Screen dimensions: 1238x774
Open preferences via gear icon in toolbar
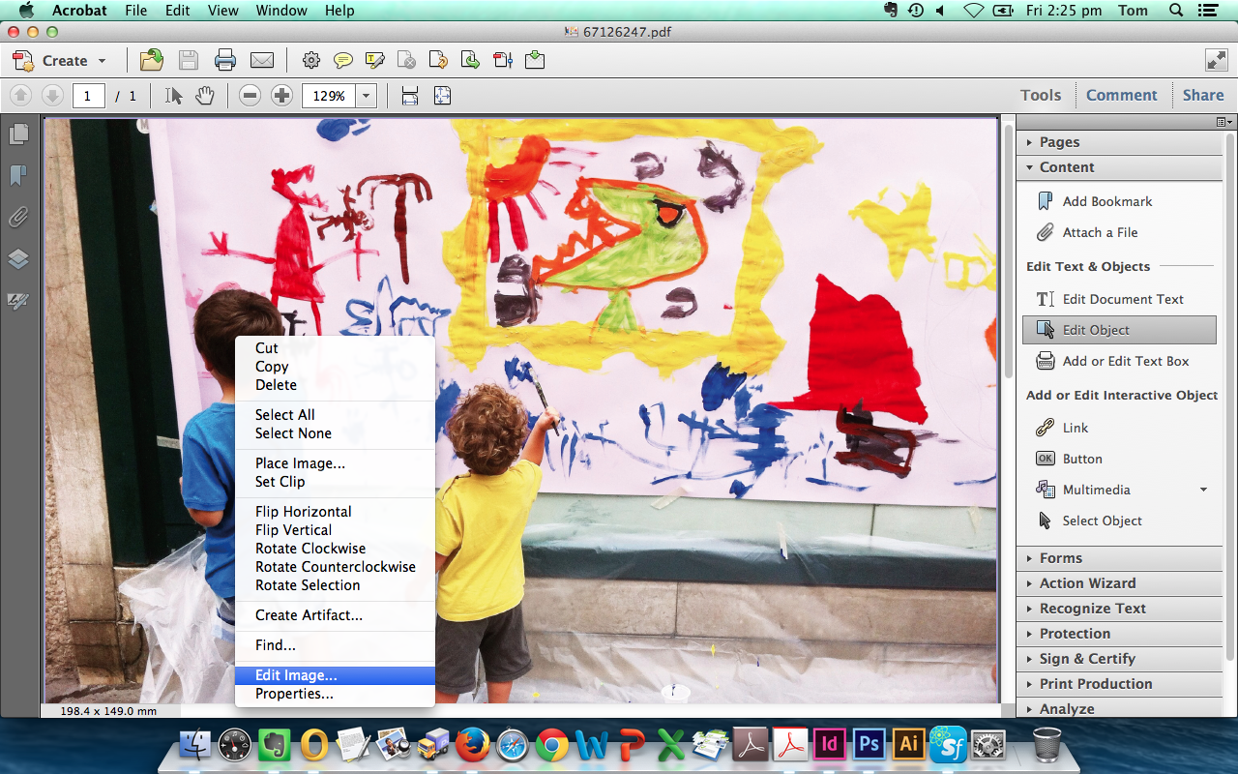(x=310, y=60)
